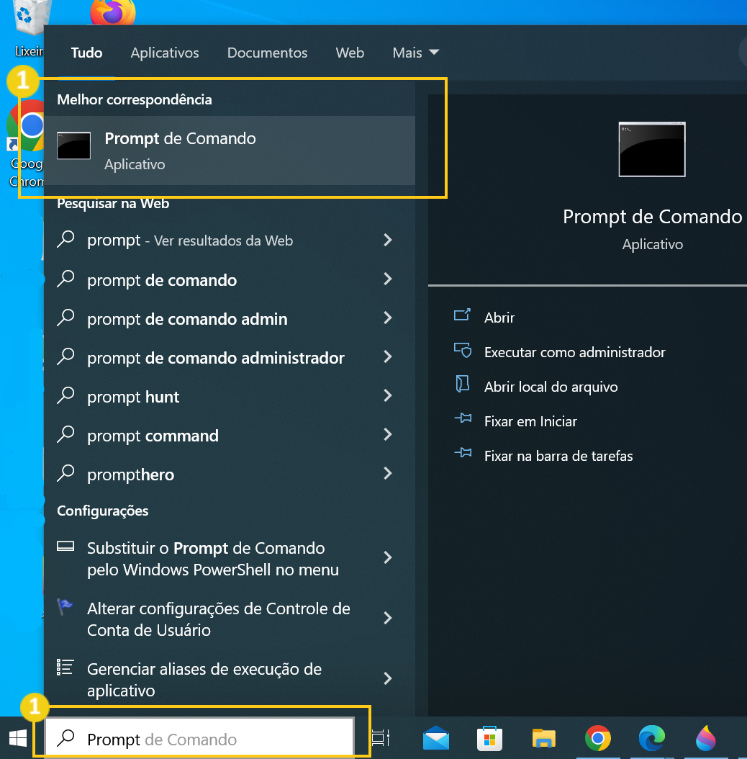Open Microsoft Edge on the taskbar

click(x=652, y=739)
